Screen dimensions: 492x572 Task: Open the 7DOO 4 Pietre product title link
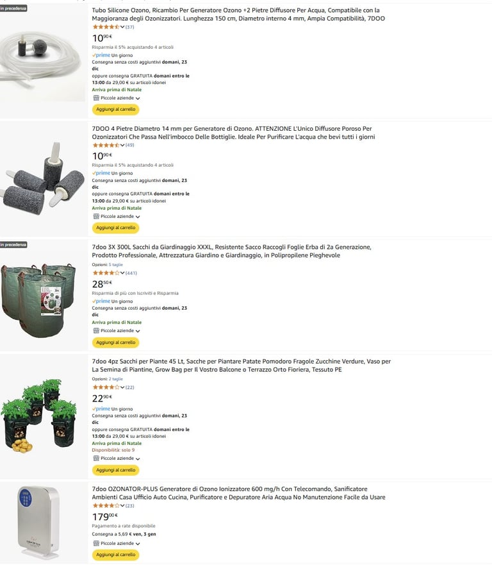233,133
